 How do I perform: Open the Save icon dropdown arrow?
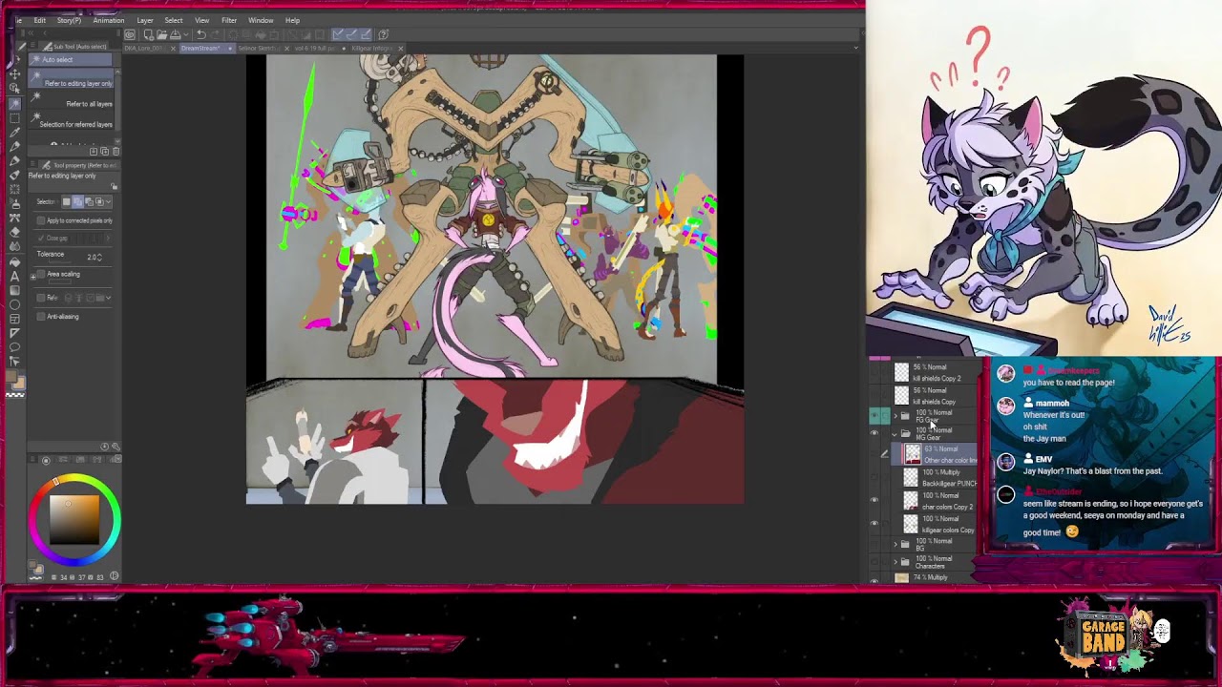pos(186,34)
